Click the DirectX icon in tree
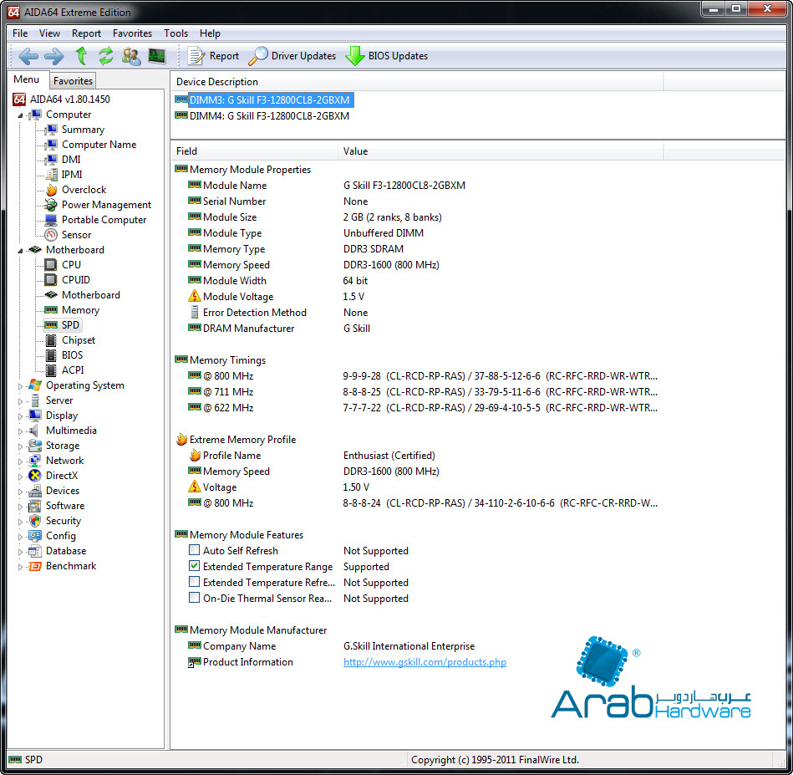The height and width of the screenshot is (775, 793). [x=35, y=476]
